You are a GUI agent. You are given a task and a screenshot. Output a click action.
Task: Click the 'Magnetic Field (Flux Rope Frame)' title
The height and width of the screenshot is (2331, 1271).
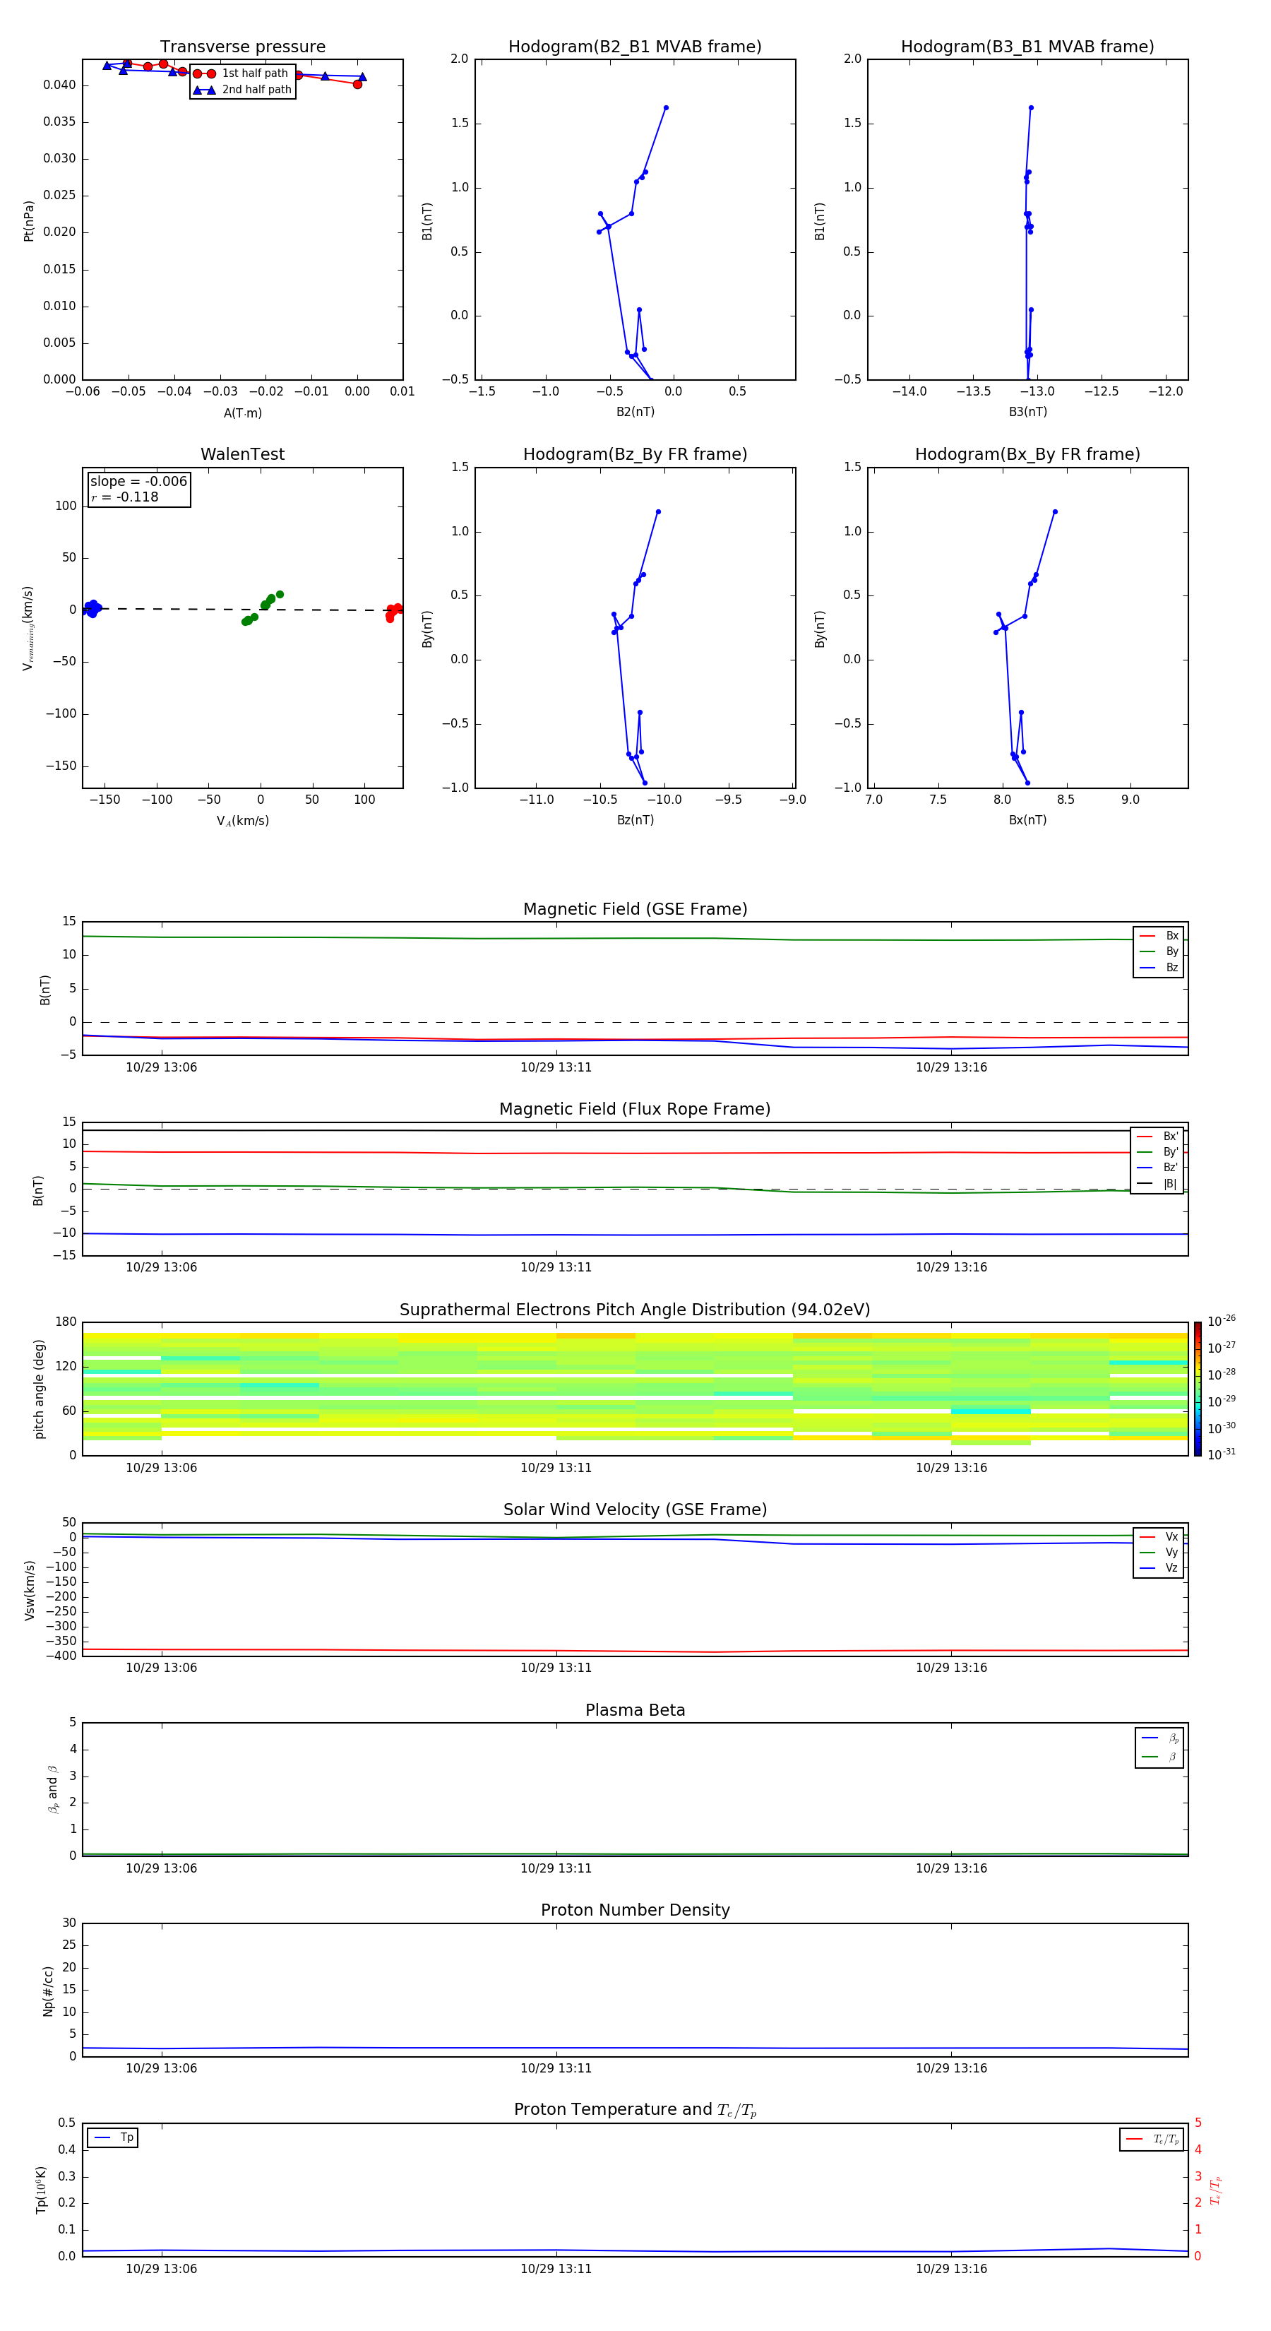click(x=635, y=1110)
